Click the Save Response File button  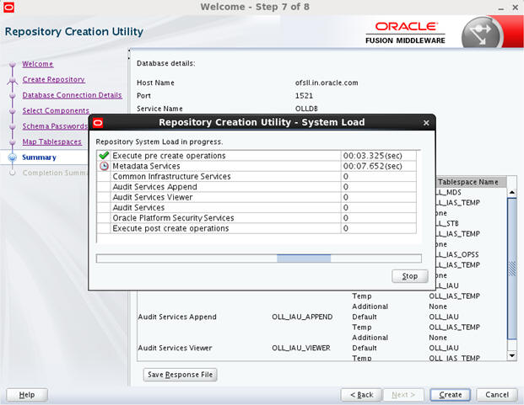pyautogui.click(x=180, y=375)
